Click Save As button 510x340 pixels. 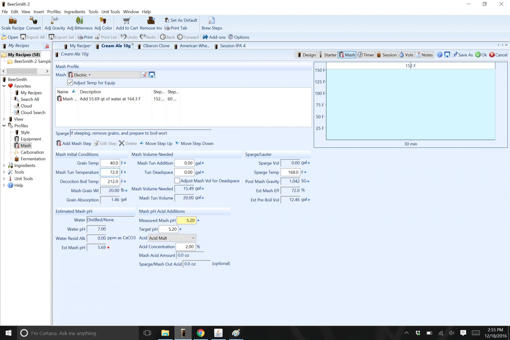click(x=462, y=55)
